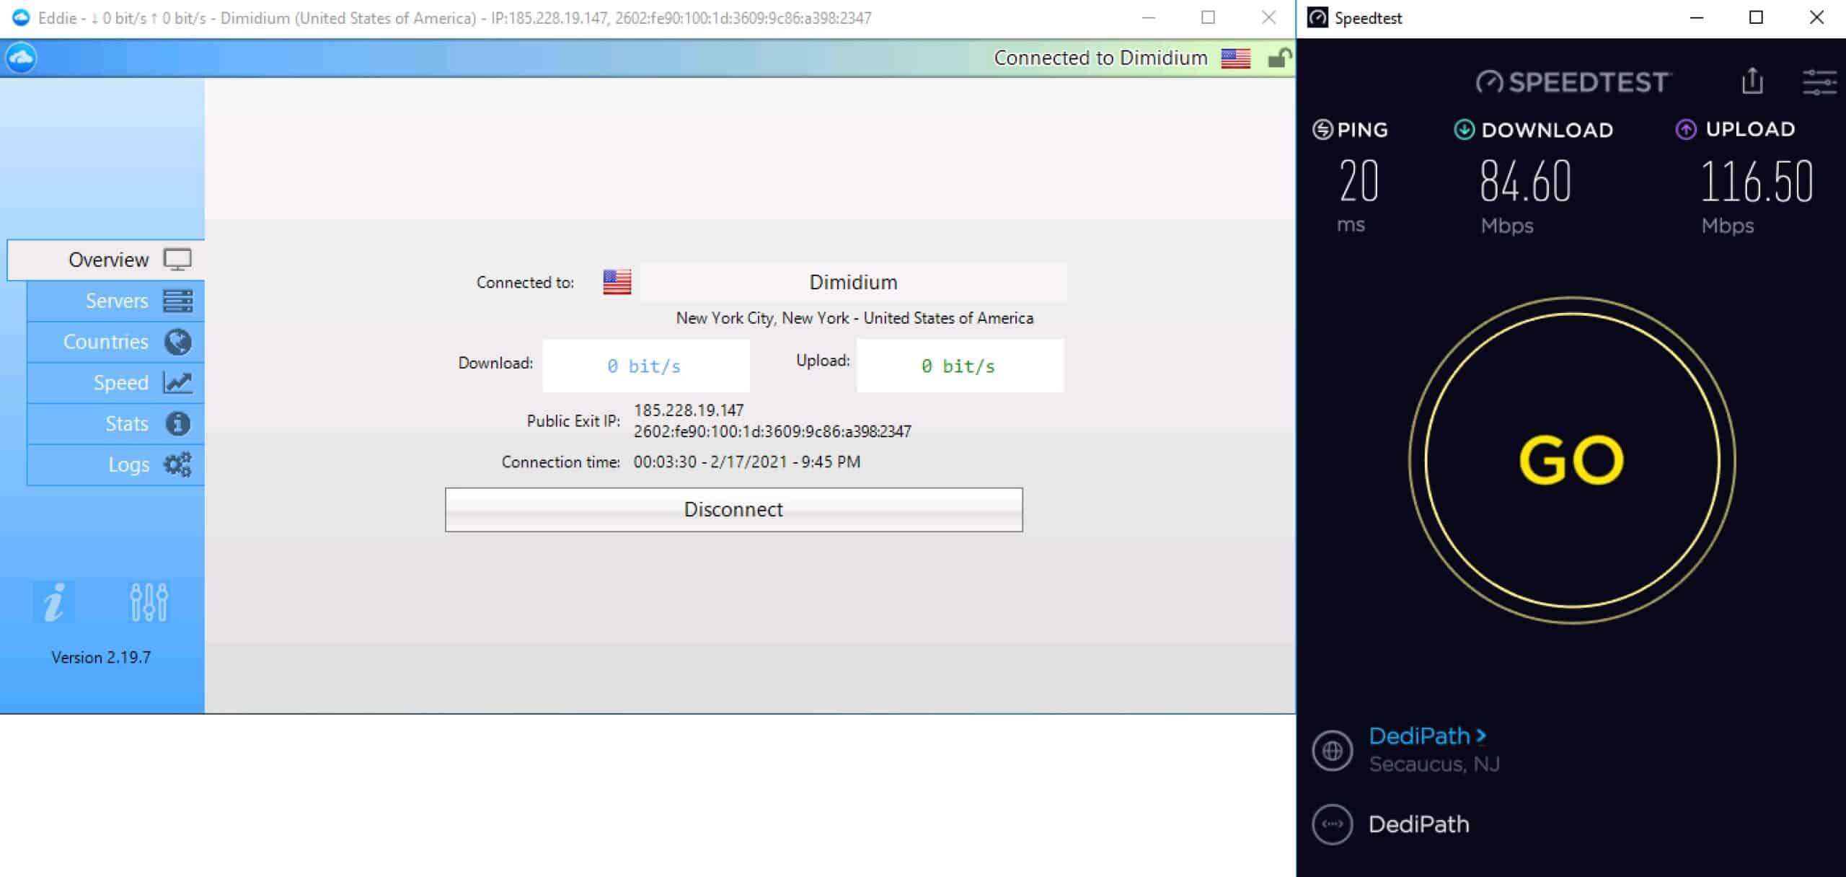1846x877 pixels.
Task: Start the test with the GO button
Action: (x=1572, y=460)
